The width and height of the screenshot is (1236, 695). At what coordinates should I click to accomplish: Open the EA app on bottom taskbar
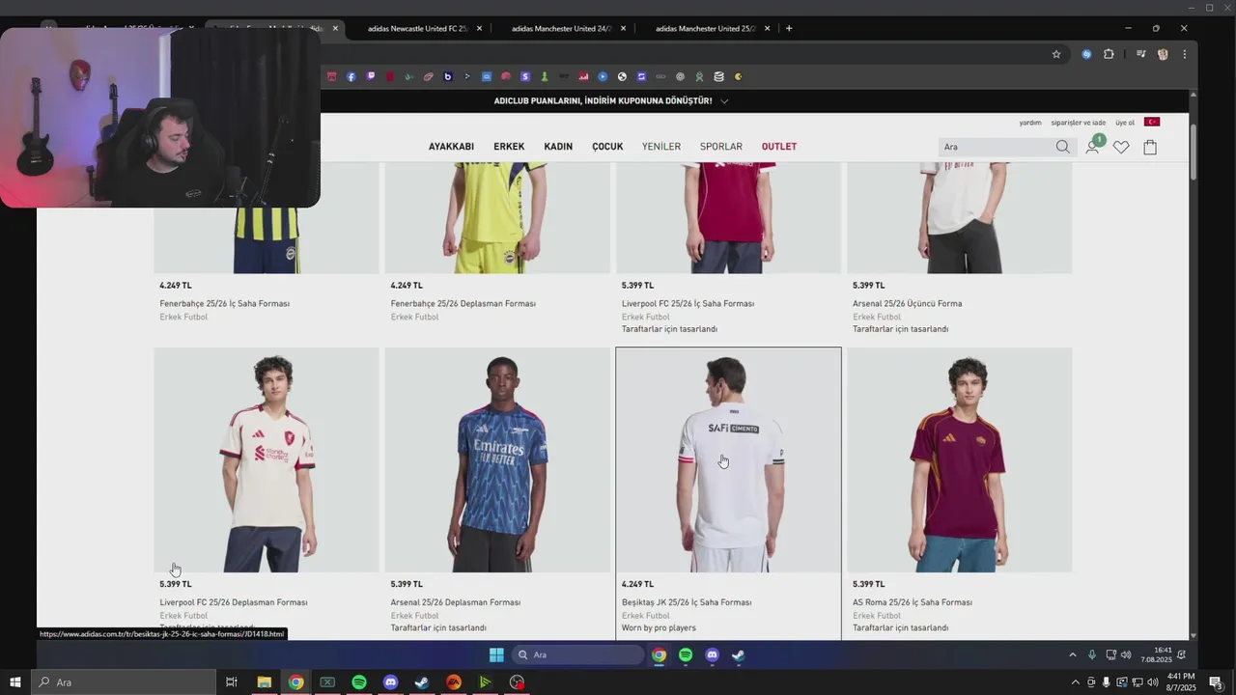[x=454, y=682]
